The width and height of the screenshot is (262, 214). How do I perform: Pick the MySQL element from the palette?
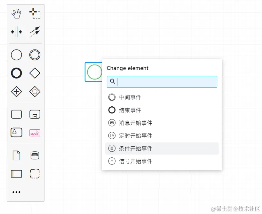[35, 133]
